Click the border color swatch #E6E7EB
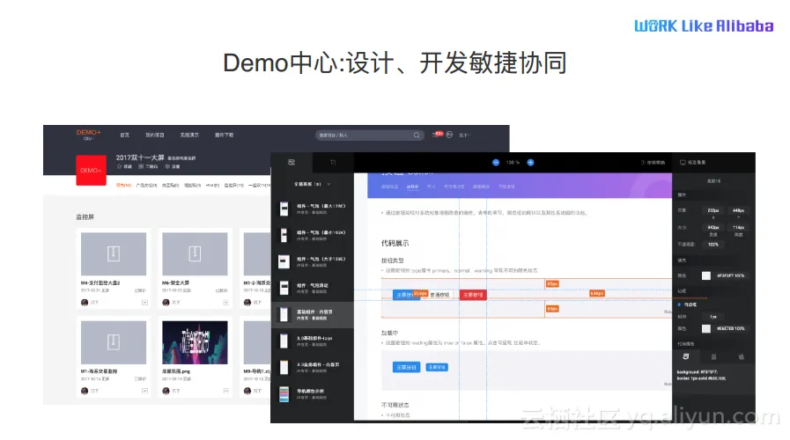Viewport: 790px width, 440px height. pos(706,329)
